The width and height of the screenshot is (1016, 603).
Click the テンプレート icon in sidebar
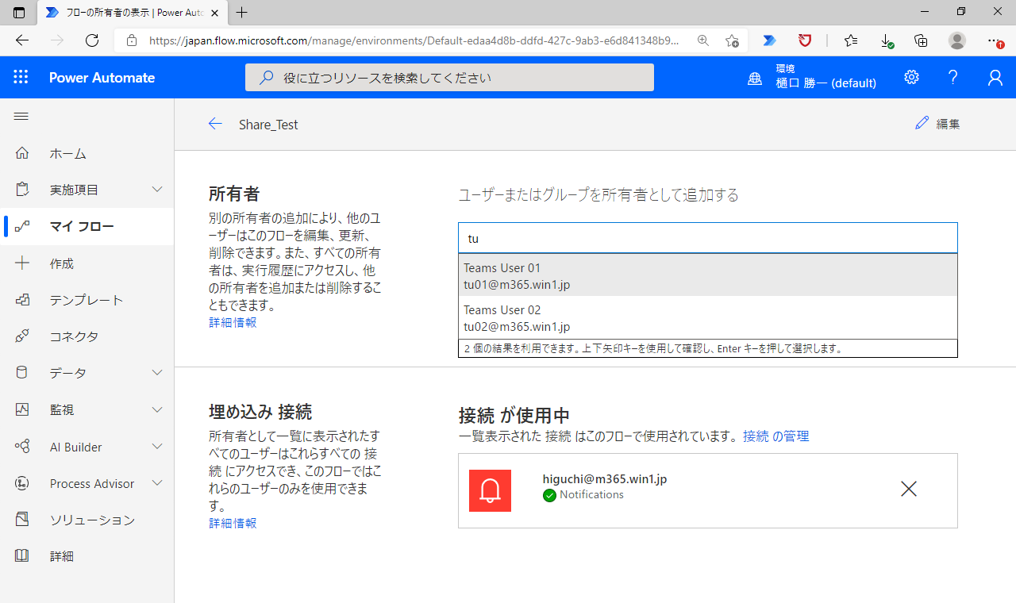click(x=22, y=300)
